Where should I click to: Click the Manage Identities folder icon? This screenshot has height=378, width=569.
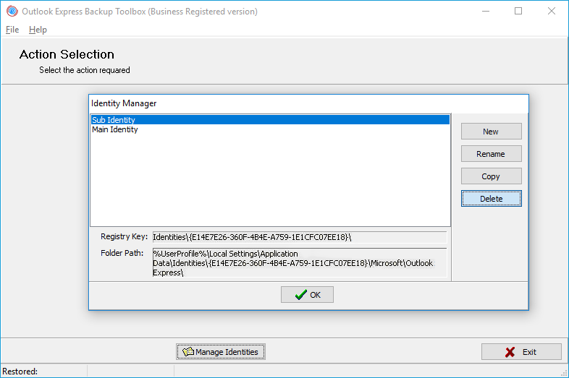click(188, 352)
